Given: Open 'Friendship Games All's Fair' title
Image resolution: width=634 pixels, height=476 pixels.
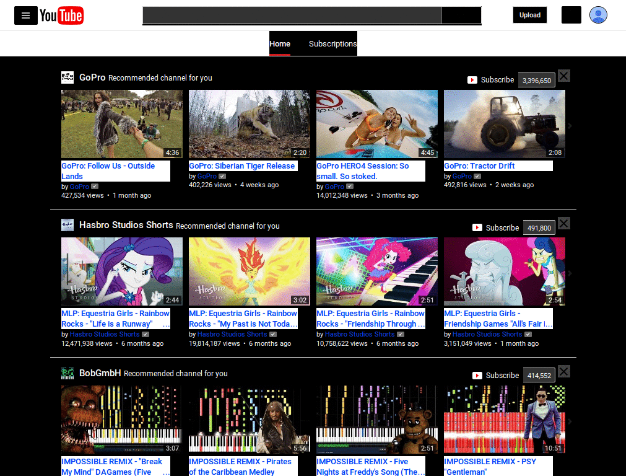Looking at the screenshot, I should tap(498, 319).
